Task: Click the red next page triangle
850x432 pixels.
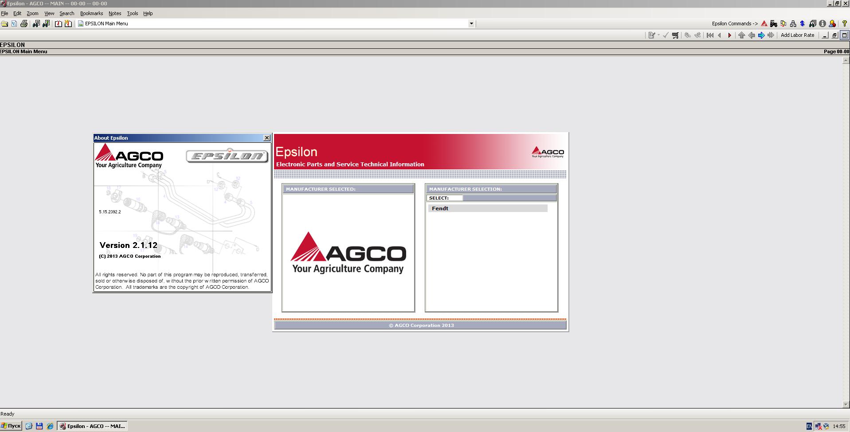Action: point(729,35)
